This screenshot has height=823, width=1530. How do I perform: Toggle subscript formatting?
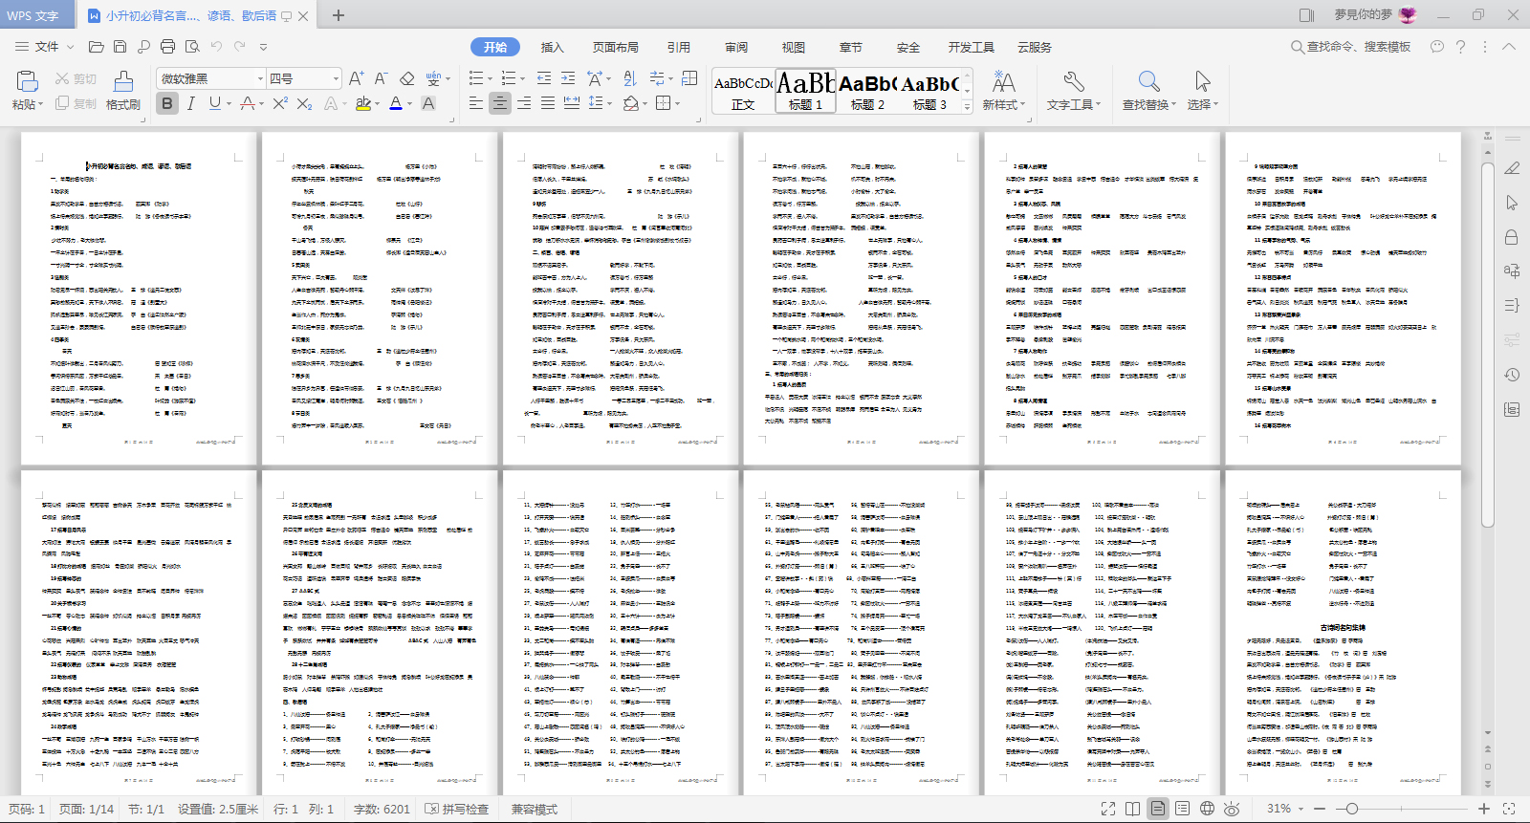304,103
